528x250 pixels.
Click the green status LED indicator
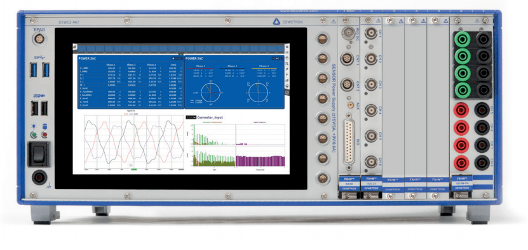click(34, 135)
